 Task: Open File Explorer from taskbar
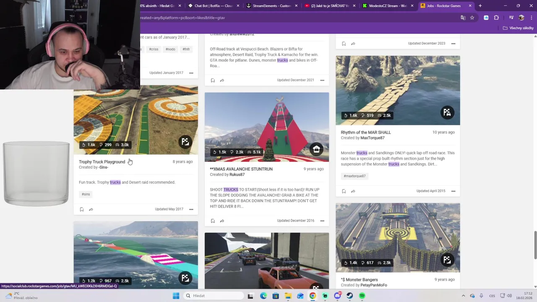(288, 296)
